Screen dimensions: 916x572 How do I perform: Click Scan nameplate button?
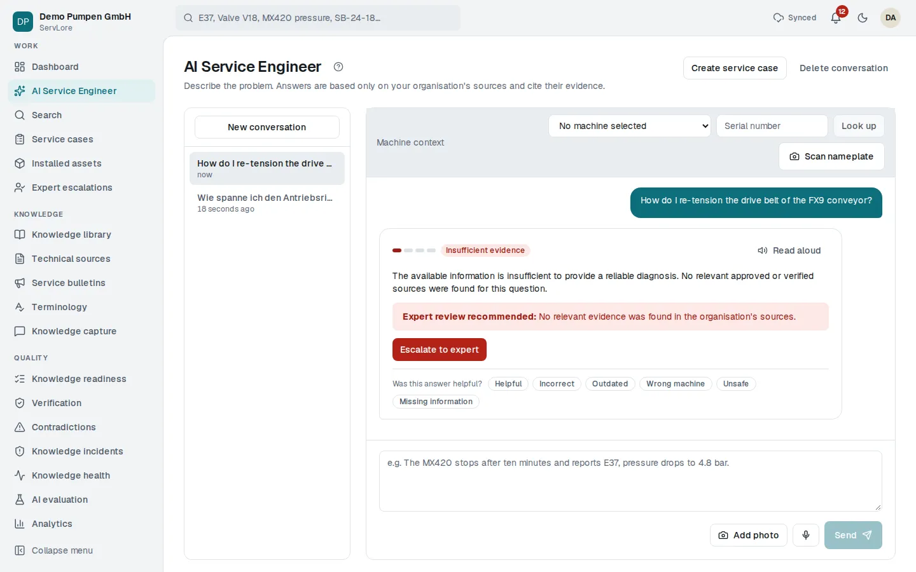click(x=831, y=156)
